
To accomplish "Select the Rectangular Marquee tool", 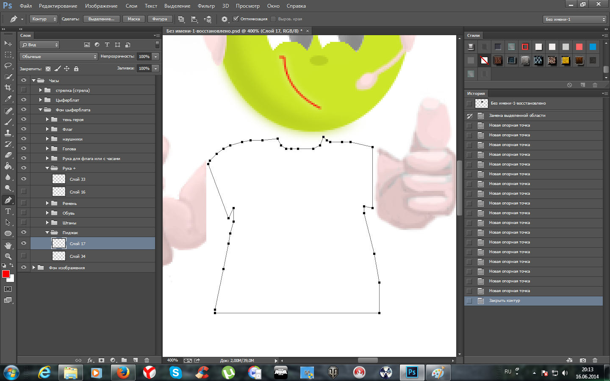I will coord(8,55).
